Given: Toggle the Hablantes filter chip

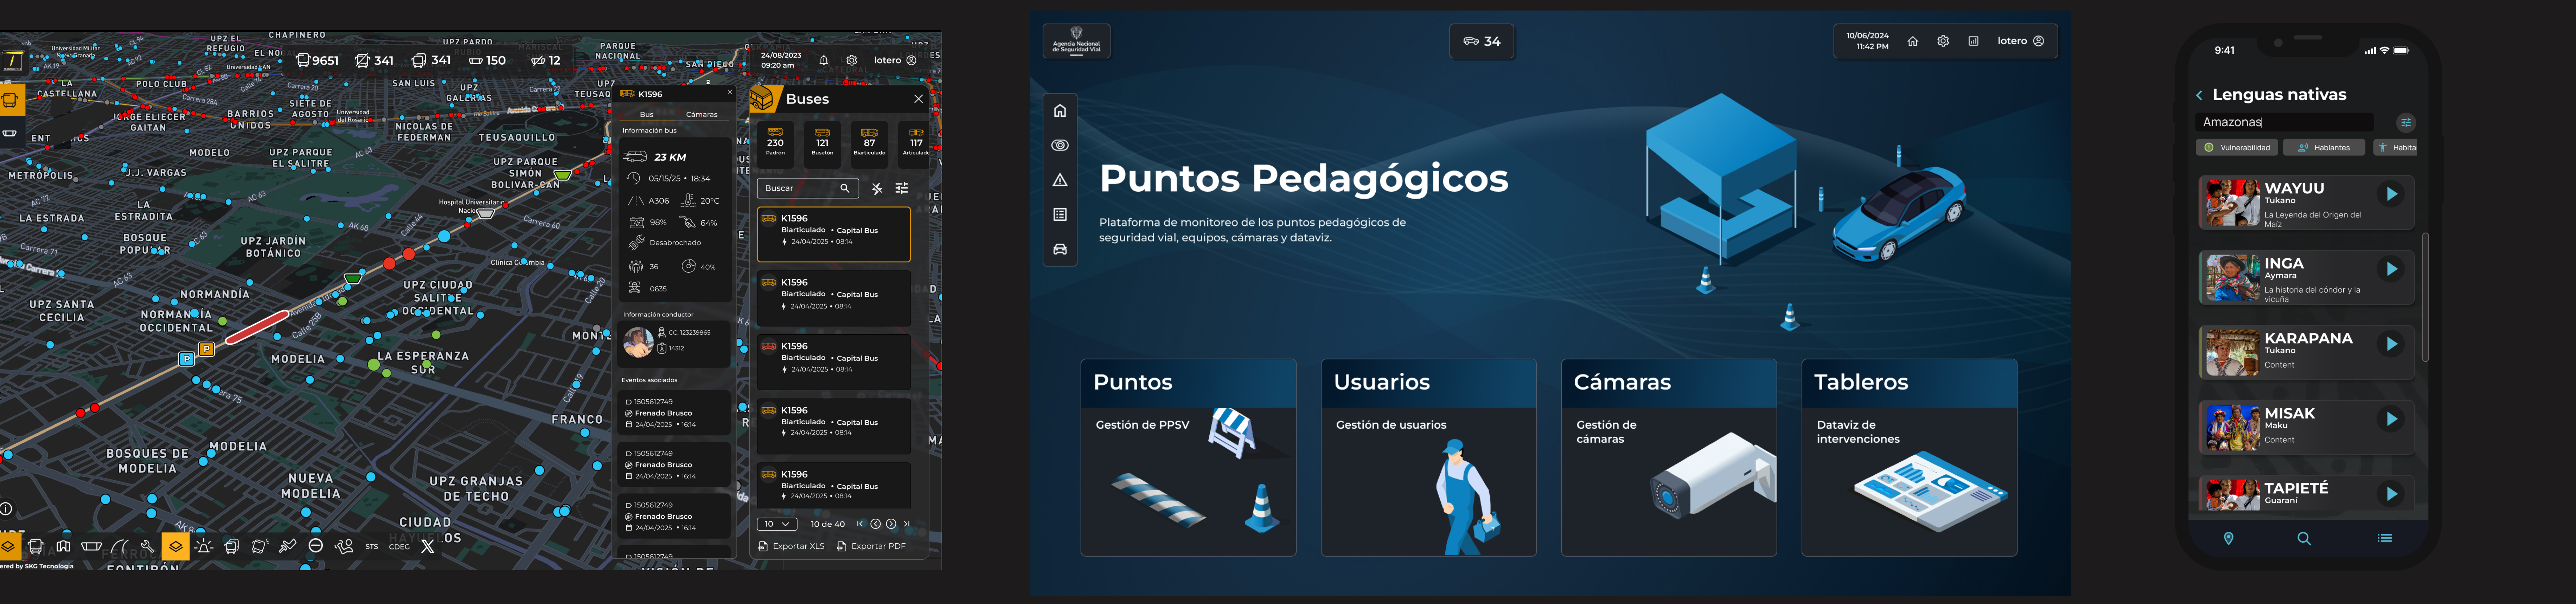Looking at the screenshot, I should tap(2324, 147).
